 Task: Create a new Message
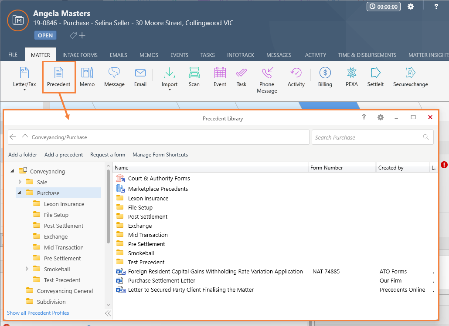coord(114,77)
